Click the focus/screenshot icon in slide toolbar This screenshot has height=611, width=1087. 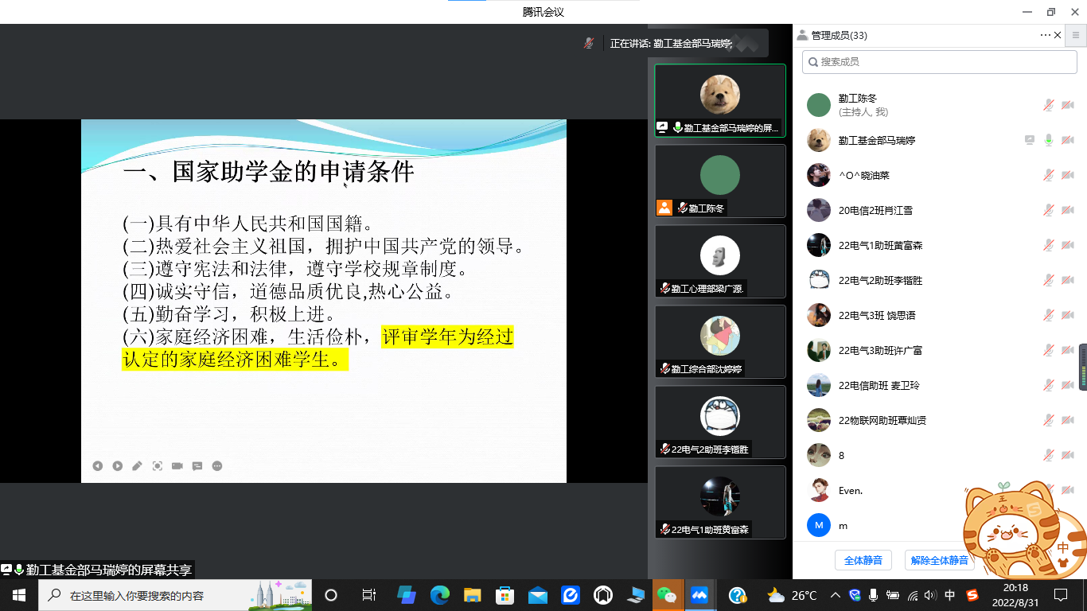coord(158,466)
